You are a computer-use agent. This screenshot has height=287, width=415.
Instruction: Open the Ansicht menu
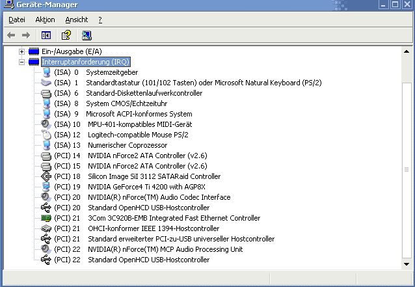click(77, 20)
